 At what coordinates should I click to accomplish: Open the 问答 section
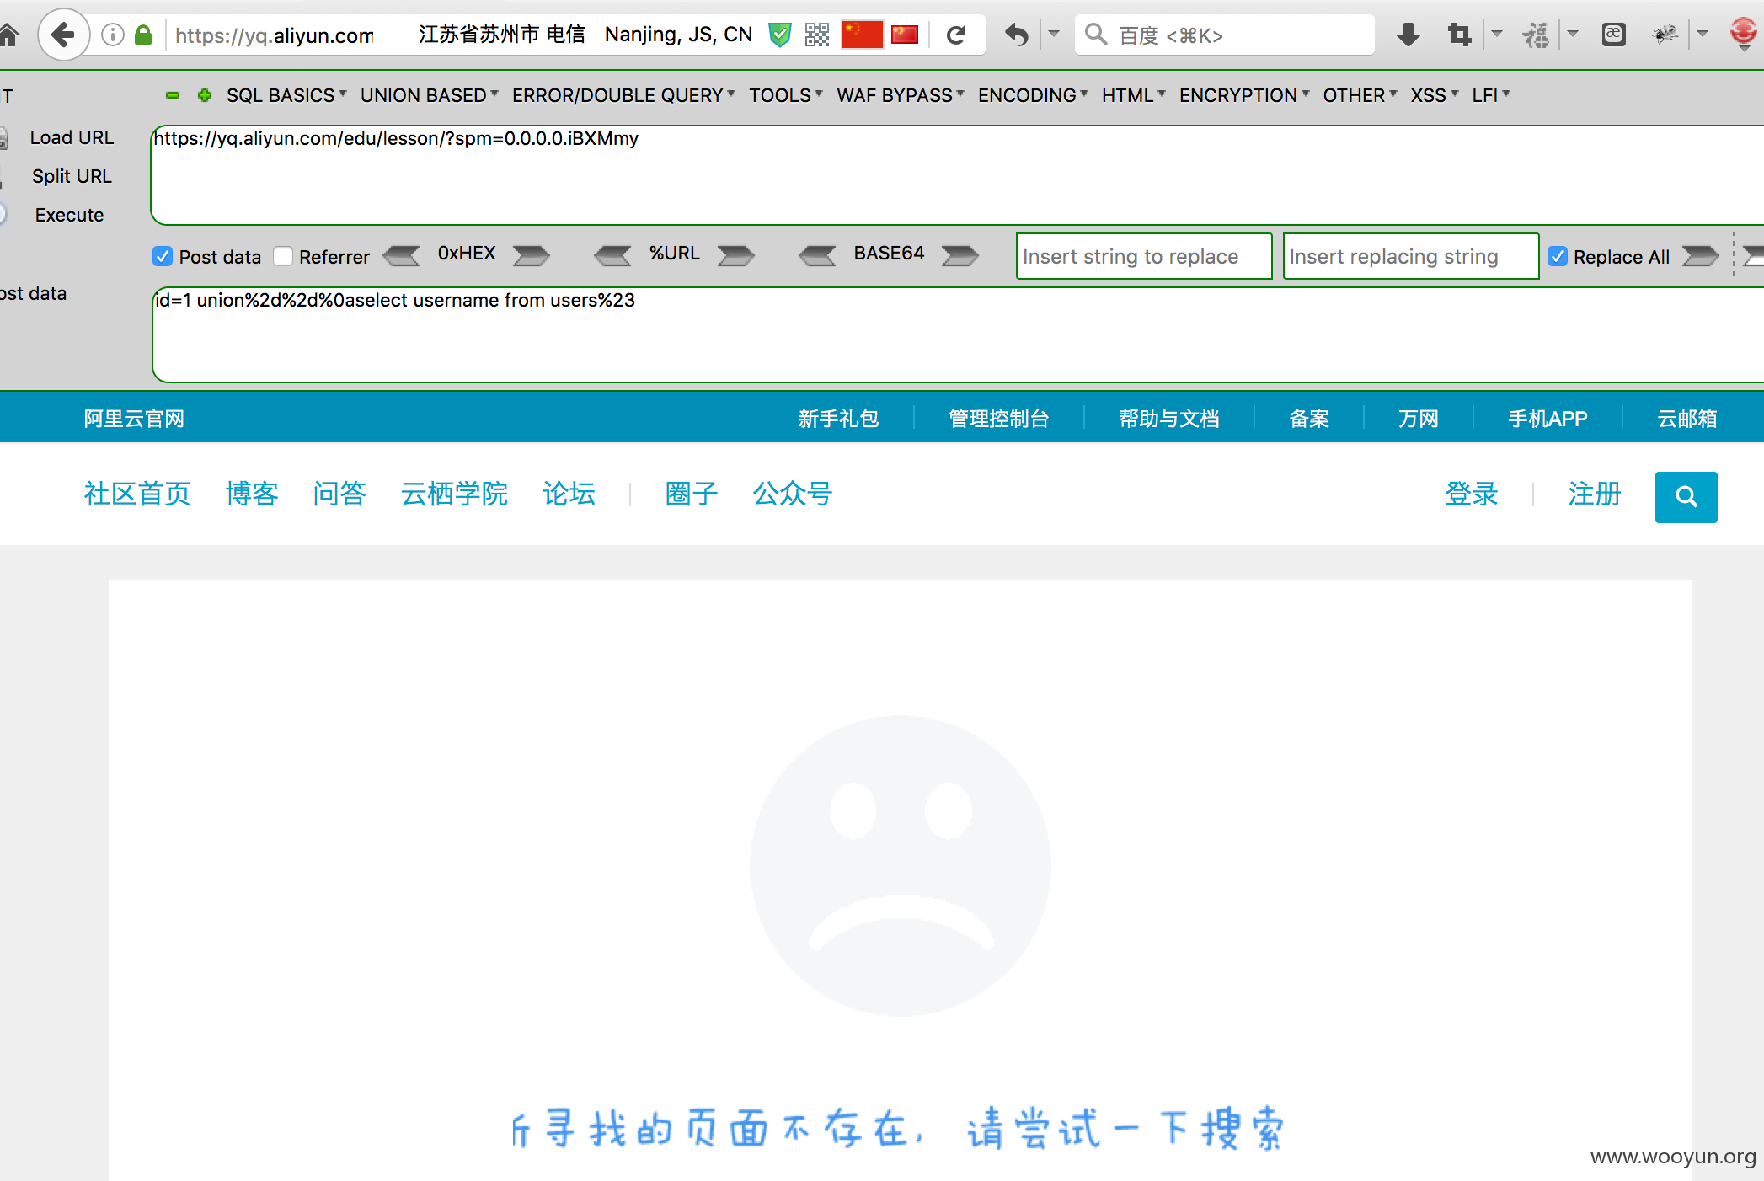(339, 494)
